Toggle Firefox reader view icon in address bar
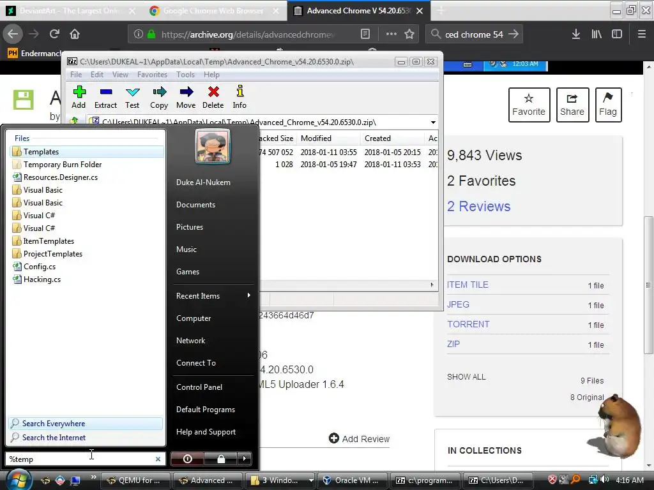654x490 pixels. [x=365, y=34]
